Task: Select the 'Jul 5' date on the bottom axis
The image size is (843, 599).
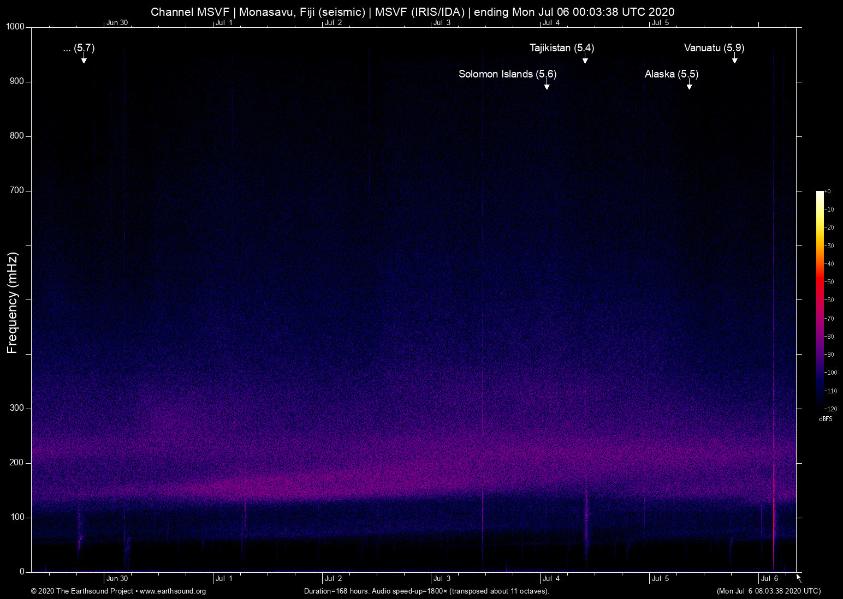Action: click(x=660, y=579)
